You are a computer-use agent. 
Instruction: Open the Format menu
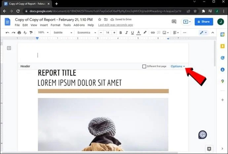click(56, 25)
